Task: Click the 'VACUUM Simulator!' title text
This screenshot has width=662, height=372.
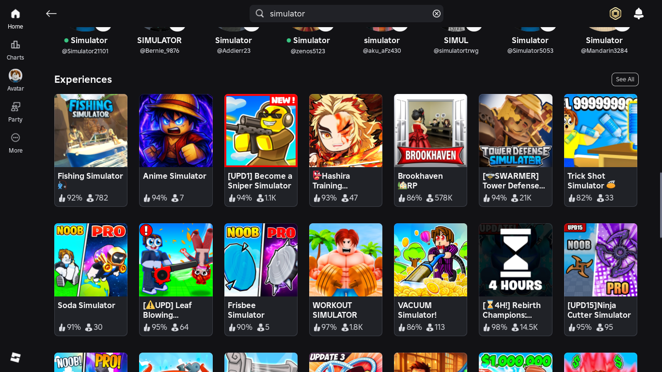Action: coord(417,310)
